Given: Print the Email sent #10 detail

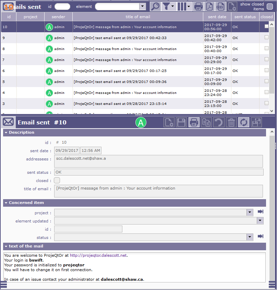Looking at the screenshot, I should click(194, 122).
